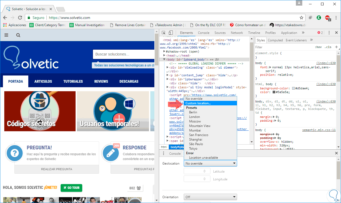Click the 802 members icon

click(x=139, y=188)
